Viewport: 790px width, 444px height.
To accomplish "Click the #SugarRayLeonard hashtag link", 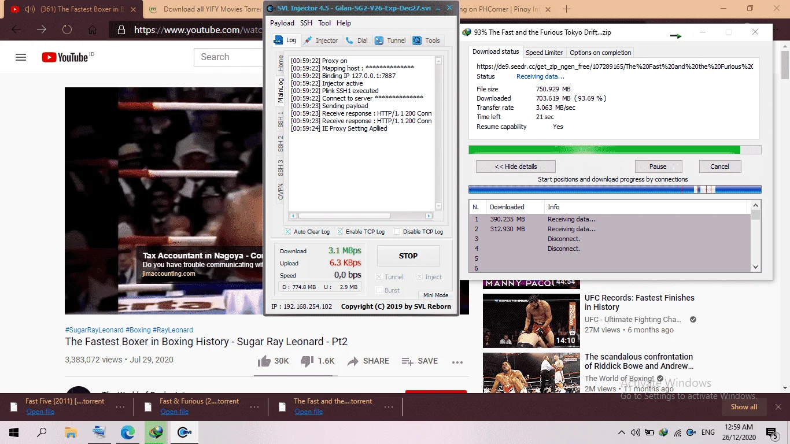I will click(x=94, y=330).
